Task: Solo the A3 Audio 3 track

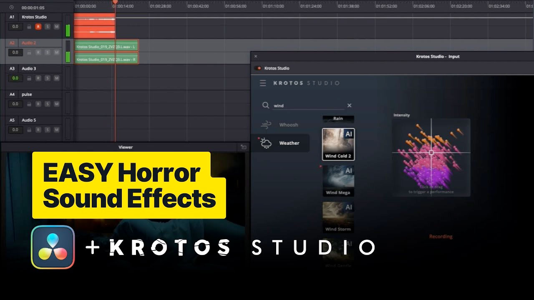Action: click(48, 78)
